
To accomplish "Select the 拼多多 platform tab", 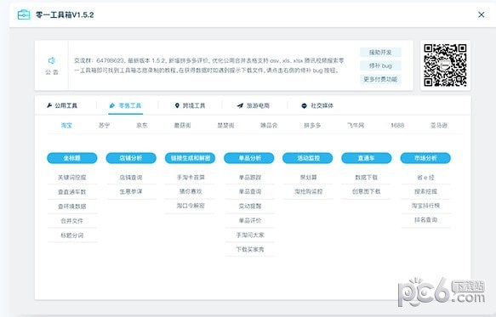I will pyautogui.click(x=312, y=125).
